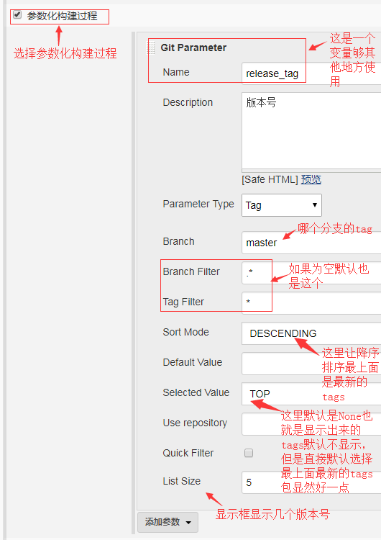The width and height of the screenshot is (381, 540).
Task: Click the 参数化构建过程 label text
Action: click(62, 16)
